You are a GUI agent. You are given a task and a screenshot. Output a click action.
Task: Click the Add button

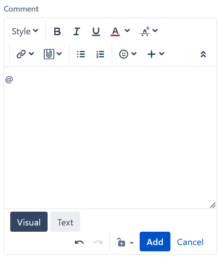pyautogui.click(x=155, y=242)
